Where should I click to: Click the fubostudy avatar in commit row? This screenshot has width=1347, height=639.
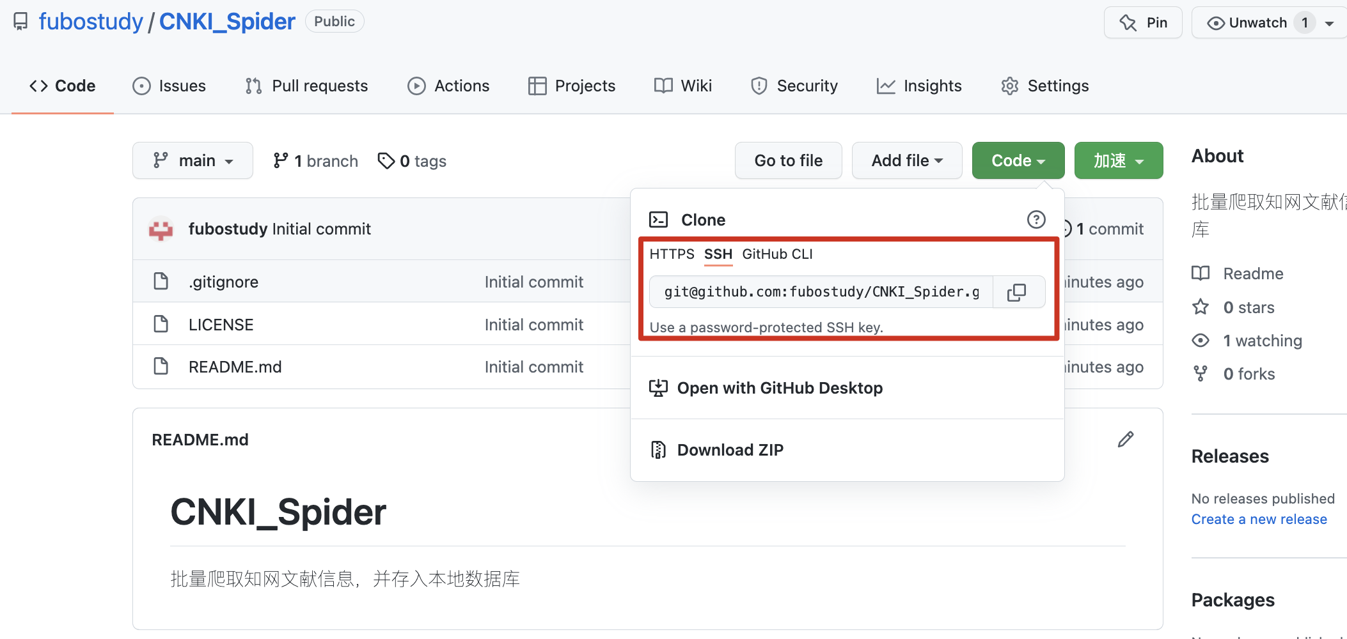click(x=161, y=229)
